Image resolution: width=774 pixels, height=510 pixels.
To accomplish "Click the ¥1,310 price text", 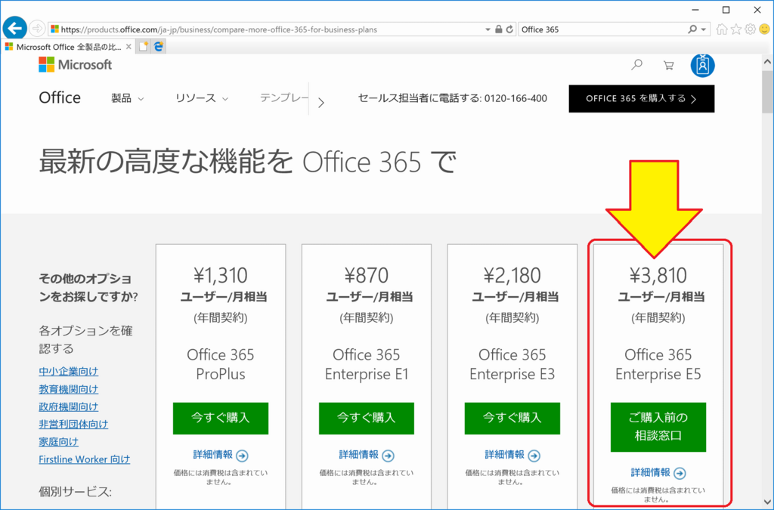I will tap(221, 275).
